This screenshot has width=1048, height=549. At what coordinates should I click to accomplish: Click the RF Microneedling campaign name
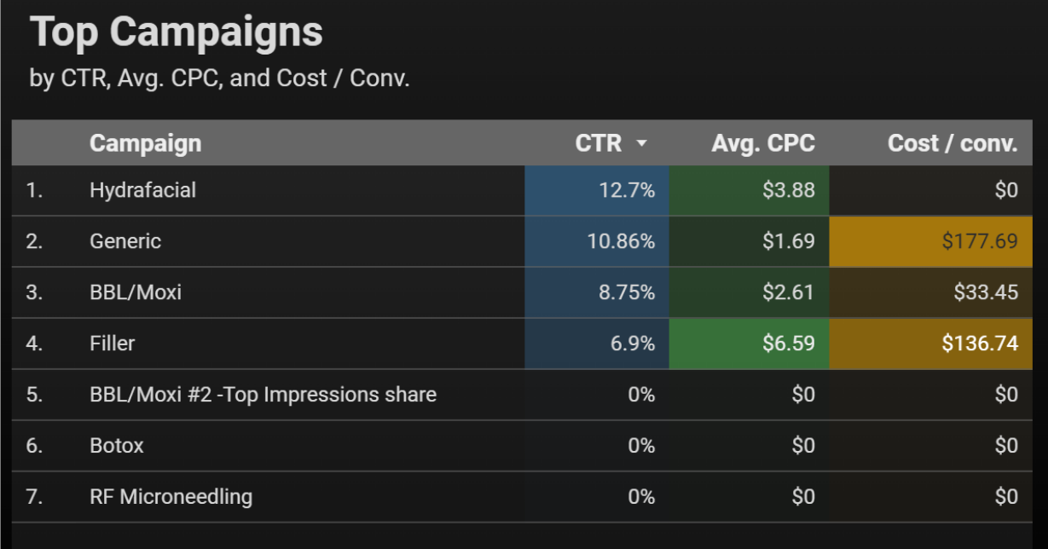point(171,496)
